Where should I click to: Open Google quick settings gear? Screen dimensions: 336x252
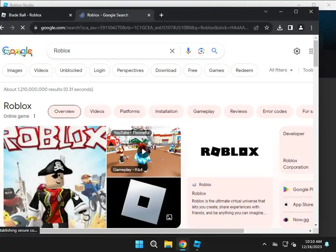pos(297,51)
